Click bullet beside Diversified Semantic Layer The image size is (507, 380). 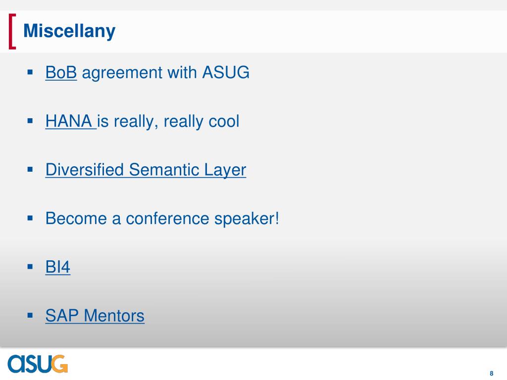30,169
